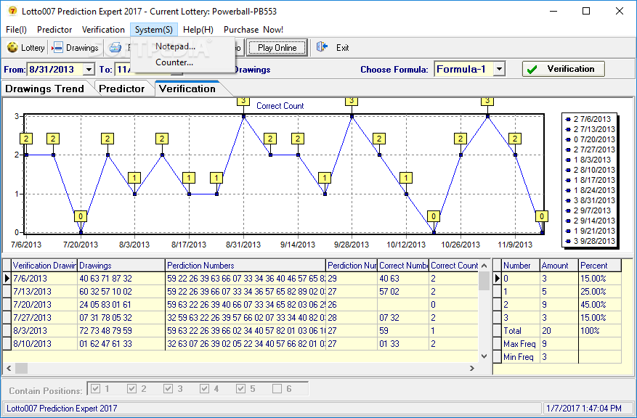This screenshot has height=418, width=637.
Task: Open the Help(H) menu
Action: (x=198, y=30)
